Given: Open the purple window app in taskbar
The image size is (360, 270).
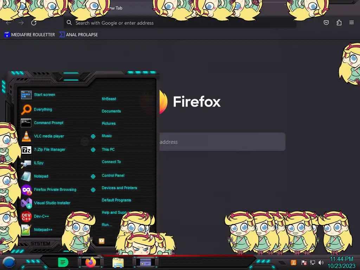Looking at the screenshot, I should click(x=145, y=262).
